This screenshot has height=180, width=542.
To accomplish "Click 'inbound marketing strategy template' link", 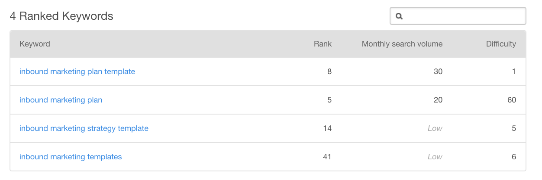I will [x=84, y=128].
